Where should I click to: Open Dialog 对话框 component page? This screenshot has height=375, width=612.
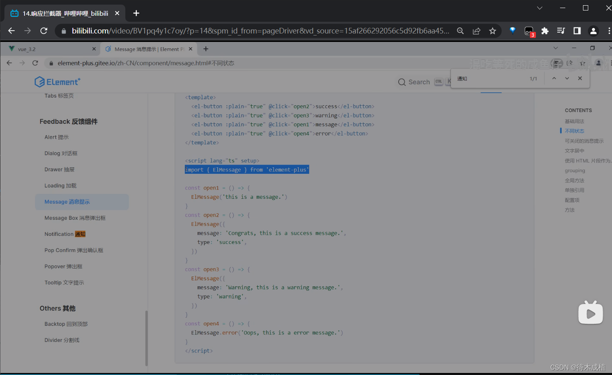click(x=61, y=153)
